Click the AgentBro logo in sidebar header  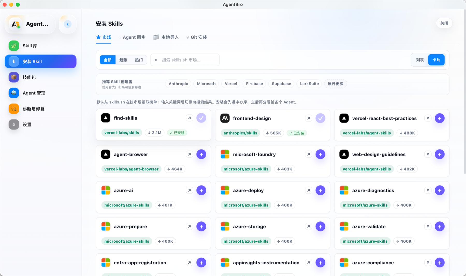15,24
